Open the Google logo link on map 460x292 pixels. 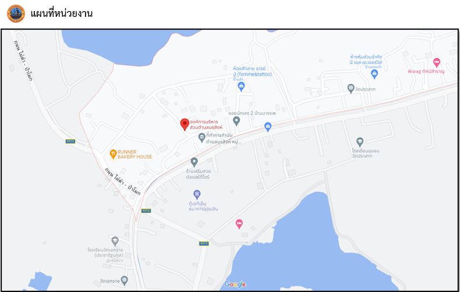coord(235,284)
